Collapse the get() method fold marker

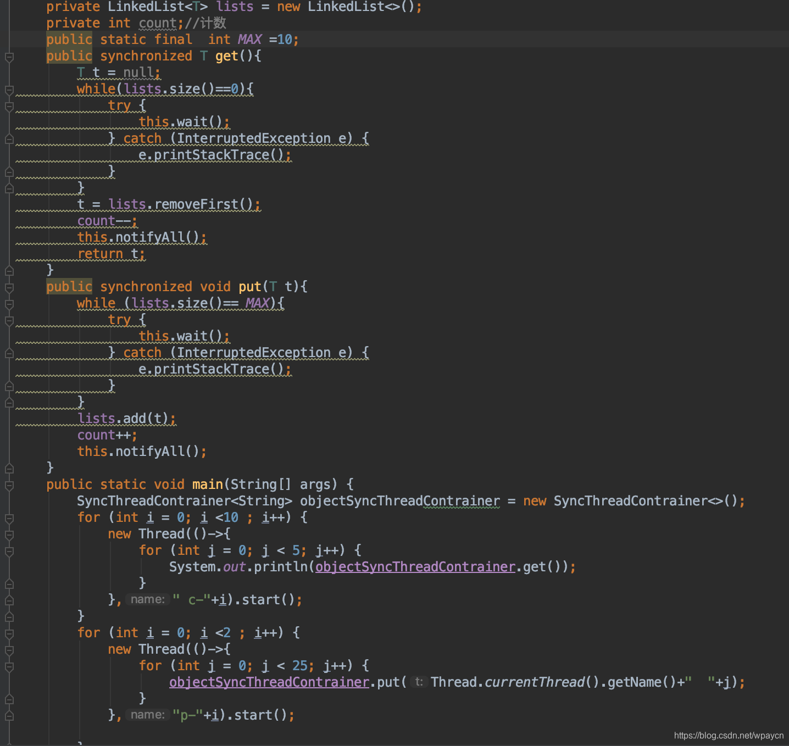(x=9, y=57)
